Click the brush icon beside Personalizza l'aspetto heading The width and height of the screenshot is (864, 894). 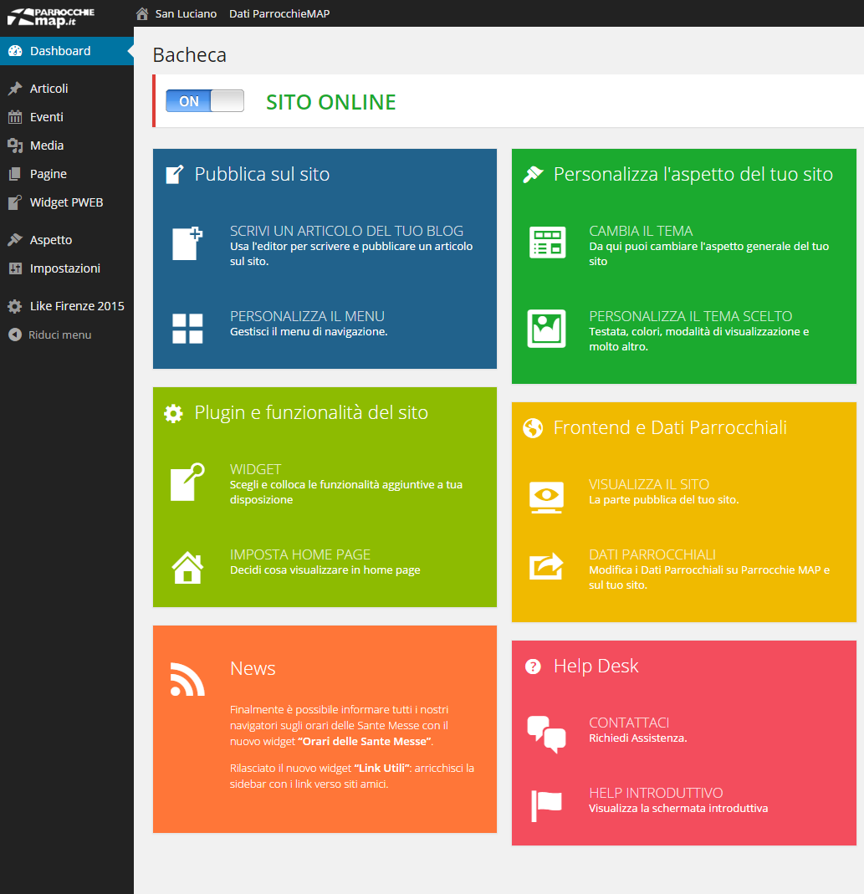533,174
